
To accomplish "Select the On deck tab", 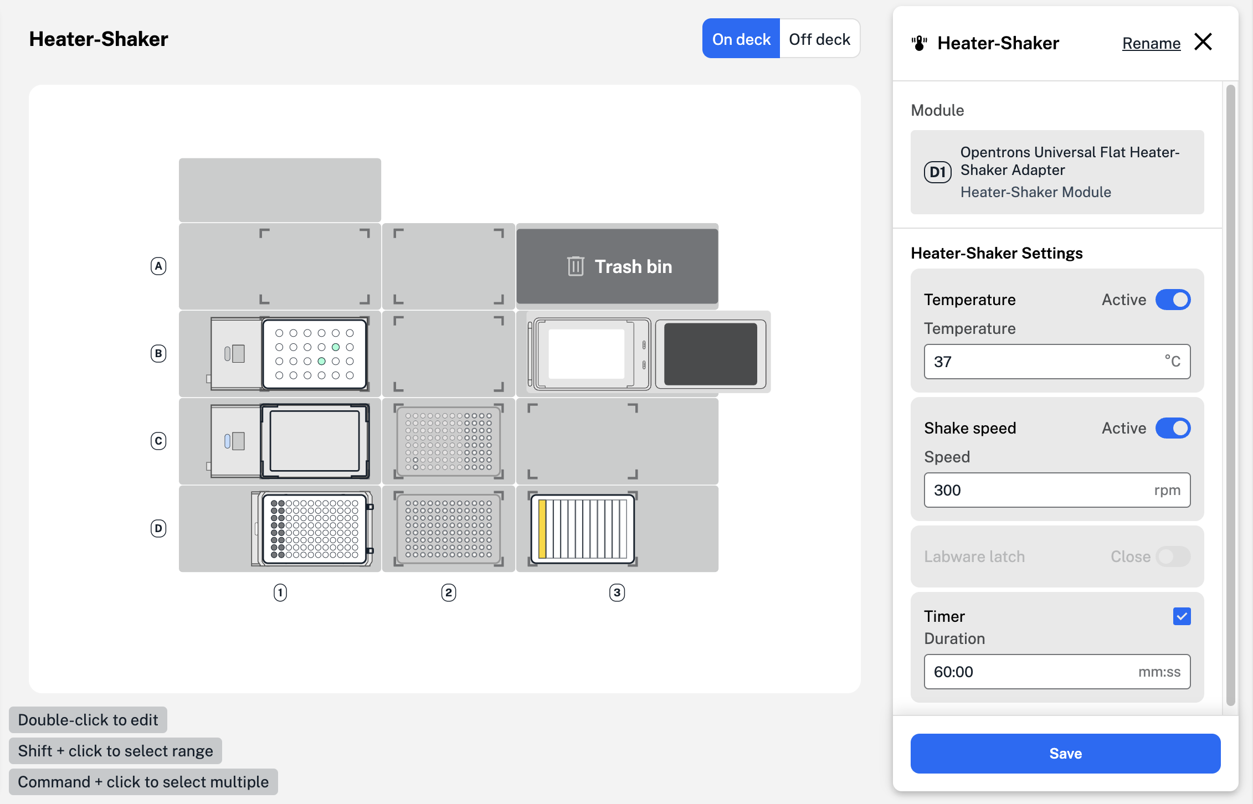I will 741,39.
